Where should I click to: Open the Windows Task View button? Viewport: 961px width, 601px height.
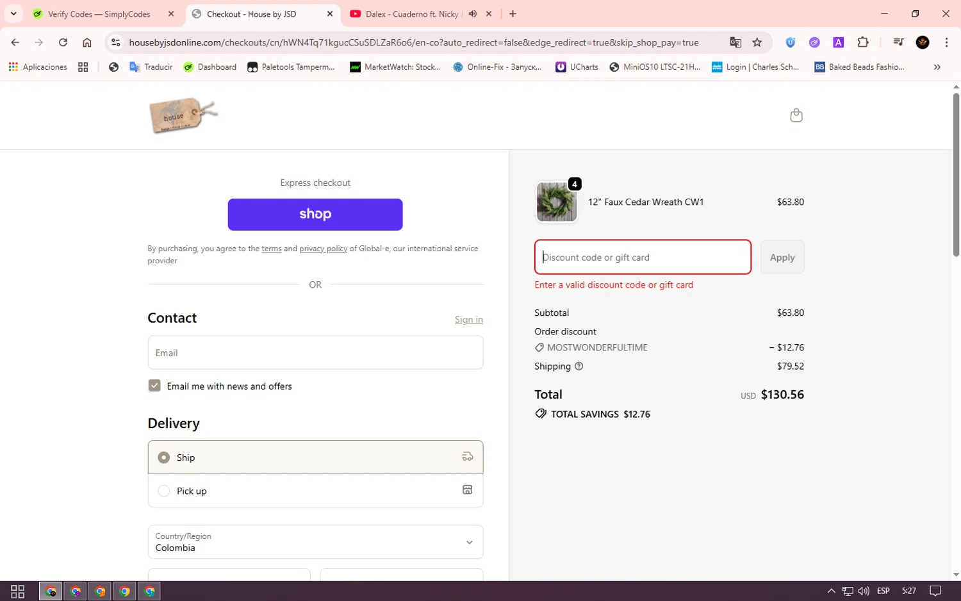(x=18, y=591)
